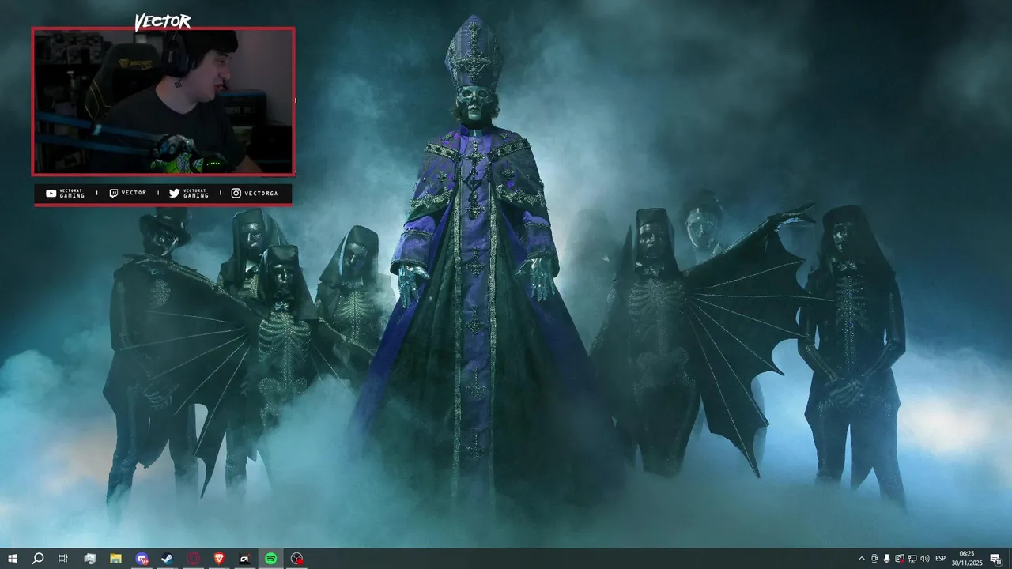
Task: Open the Windows Start menu
Action: (12, 559)
